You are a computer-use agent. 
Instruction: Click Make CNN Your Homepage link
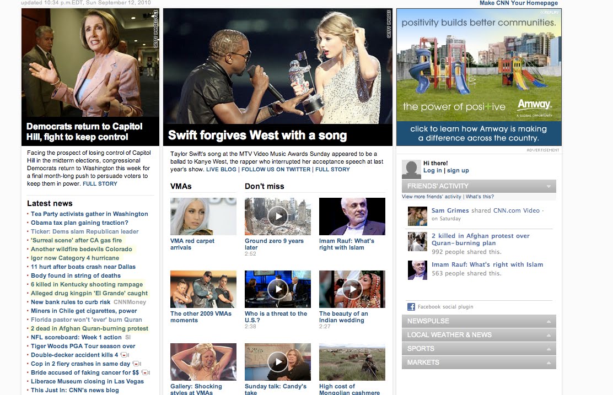518,3
